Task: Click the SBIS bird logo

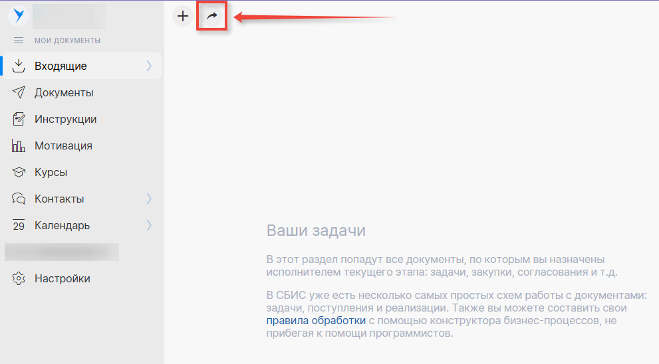Action: [19, 15]
